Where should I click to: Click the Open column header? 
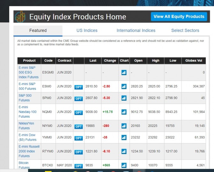coord(138,61)
